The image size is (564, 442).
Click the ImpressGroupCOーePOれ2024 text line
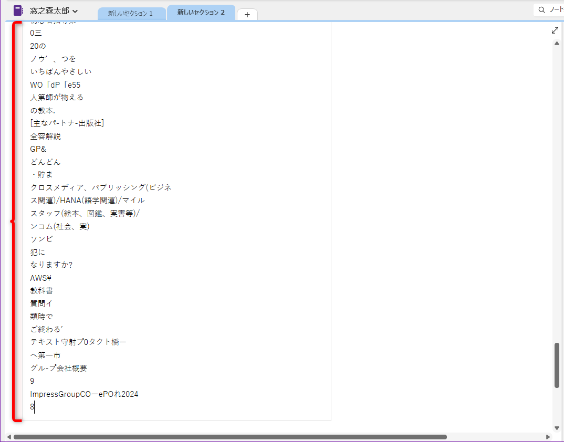click(84, 393)
